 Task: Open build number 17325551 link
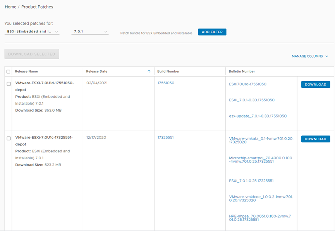point(166,138)
